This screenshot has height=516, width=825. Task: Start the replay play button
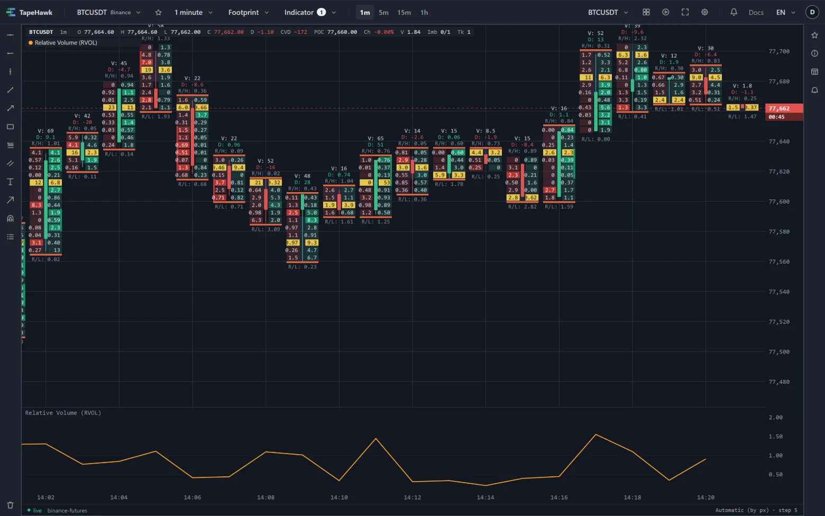[x=666, y=12]
